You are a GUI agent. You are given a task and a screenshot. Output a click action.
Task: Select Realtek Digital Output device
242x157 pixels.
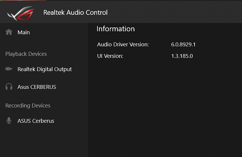point(45,69)
